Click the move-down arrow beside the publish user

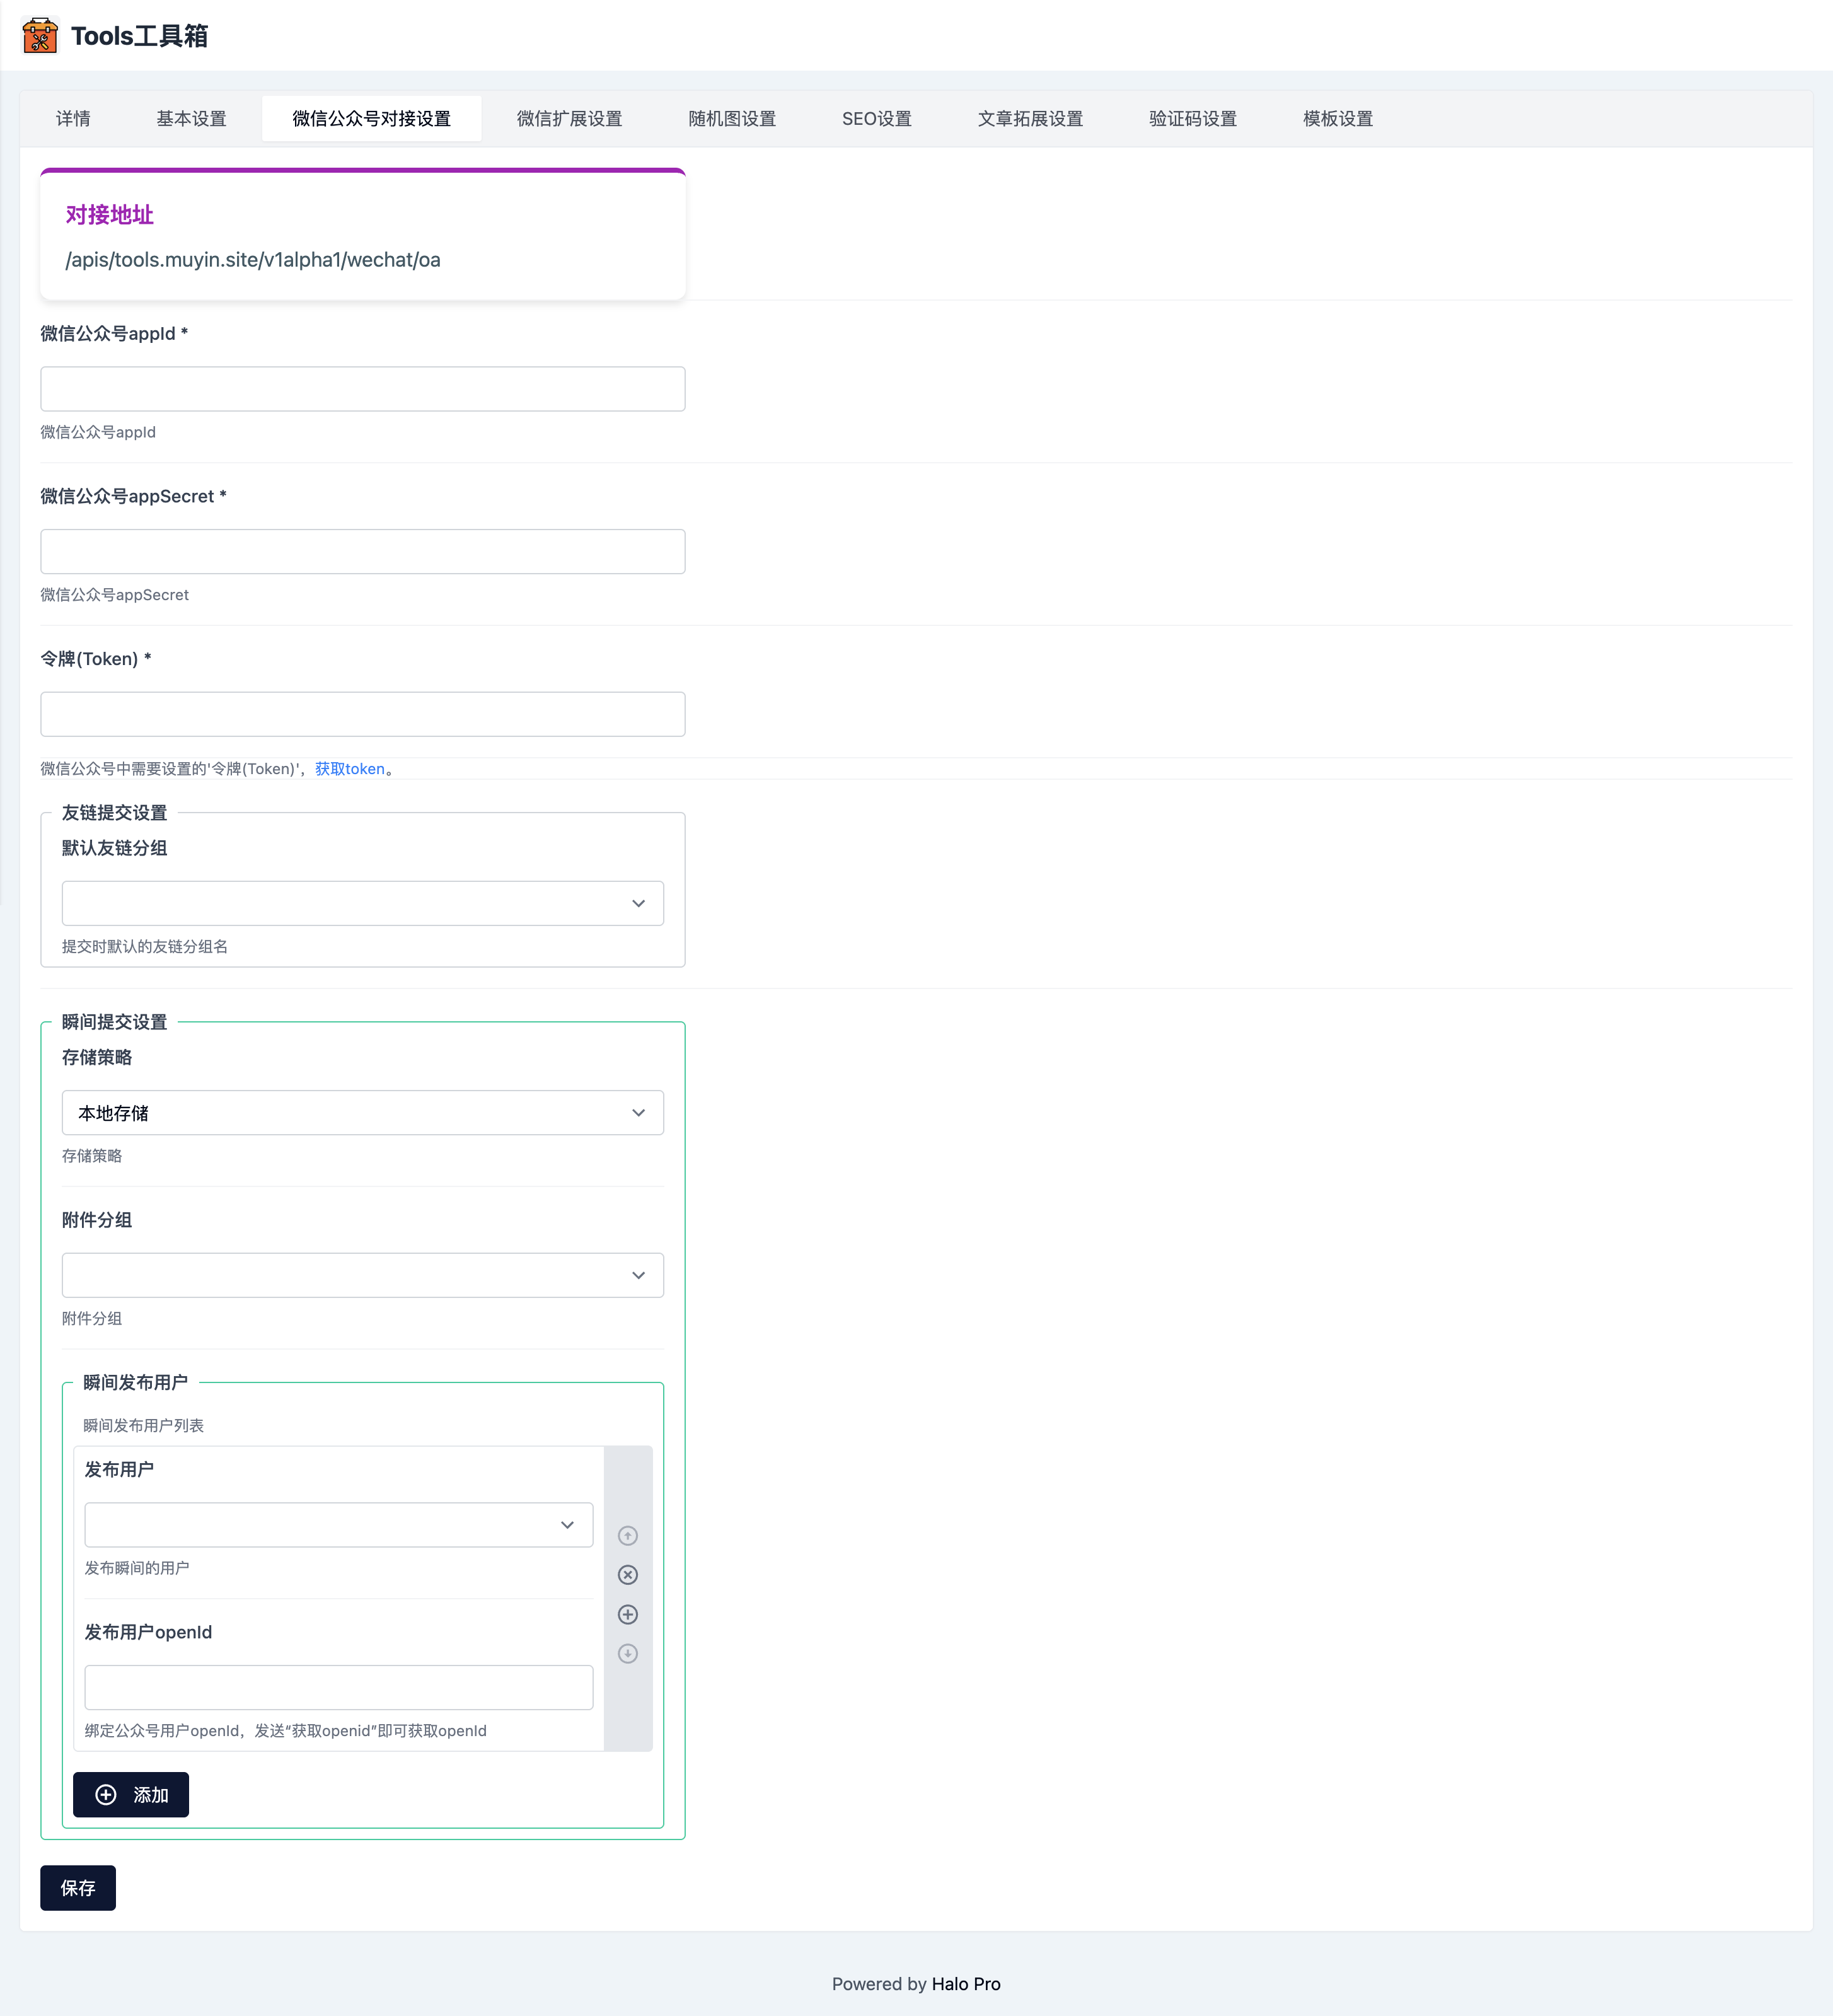point(628,1654)
